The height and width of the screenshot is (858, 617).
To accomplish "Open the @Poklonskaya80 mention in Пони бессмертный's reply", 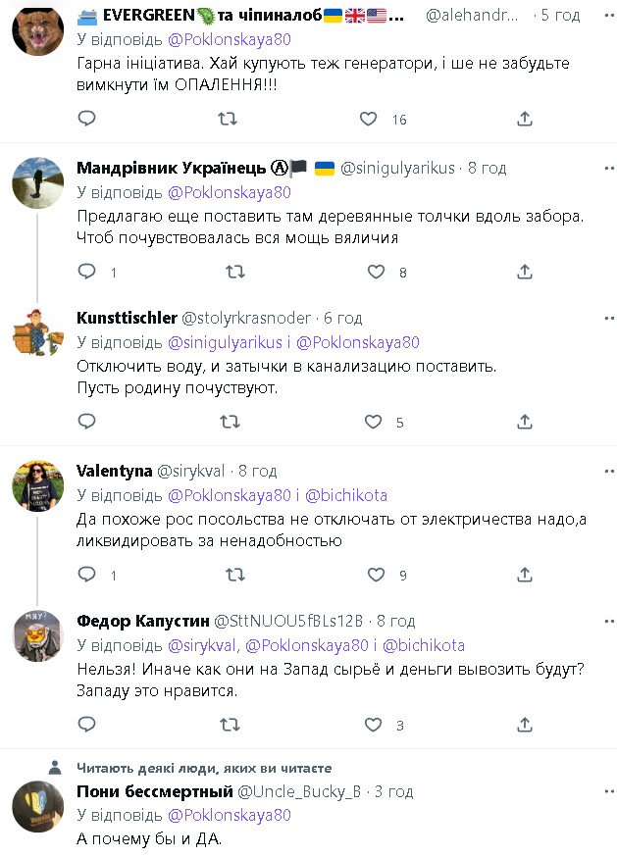I will (230, 815).
